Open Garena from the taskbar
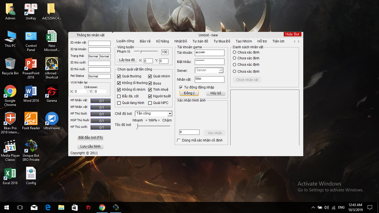The width and height of the screenshot is (379, 213). point(88,207)
